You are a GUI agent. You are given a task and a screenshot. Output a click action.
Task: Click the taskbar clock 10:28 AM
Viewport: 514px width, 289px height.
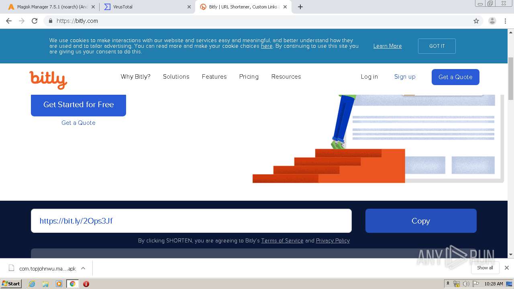(x=494, y=284)
